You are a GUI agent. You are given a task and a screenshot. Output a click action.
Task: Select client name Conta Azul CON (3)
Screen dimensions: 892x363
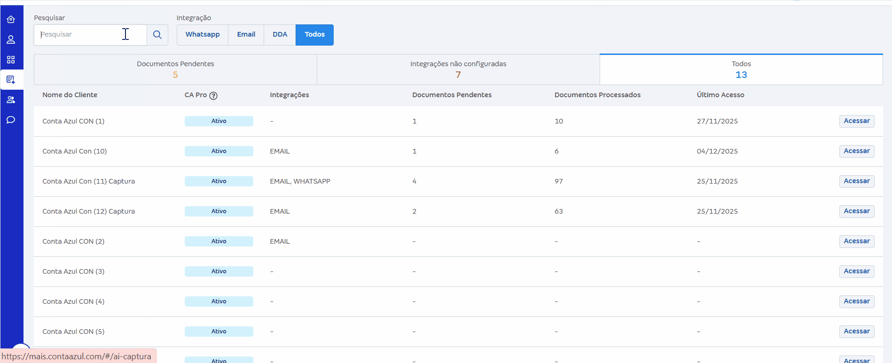pyautogui.click(x=73, y=271)
